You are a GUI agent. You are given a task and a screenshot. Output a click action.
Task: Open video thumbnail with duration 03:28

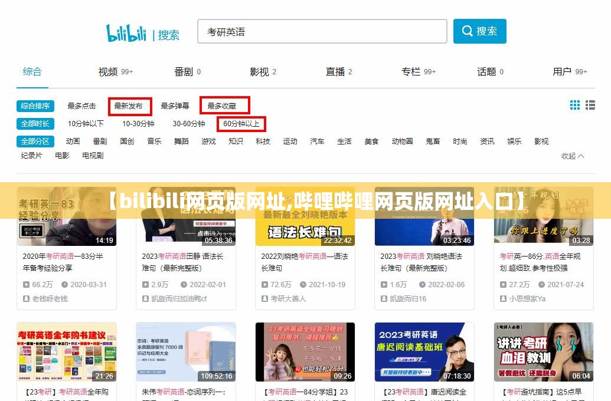[x=544, y=216]
